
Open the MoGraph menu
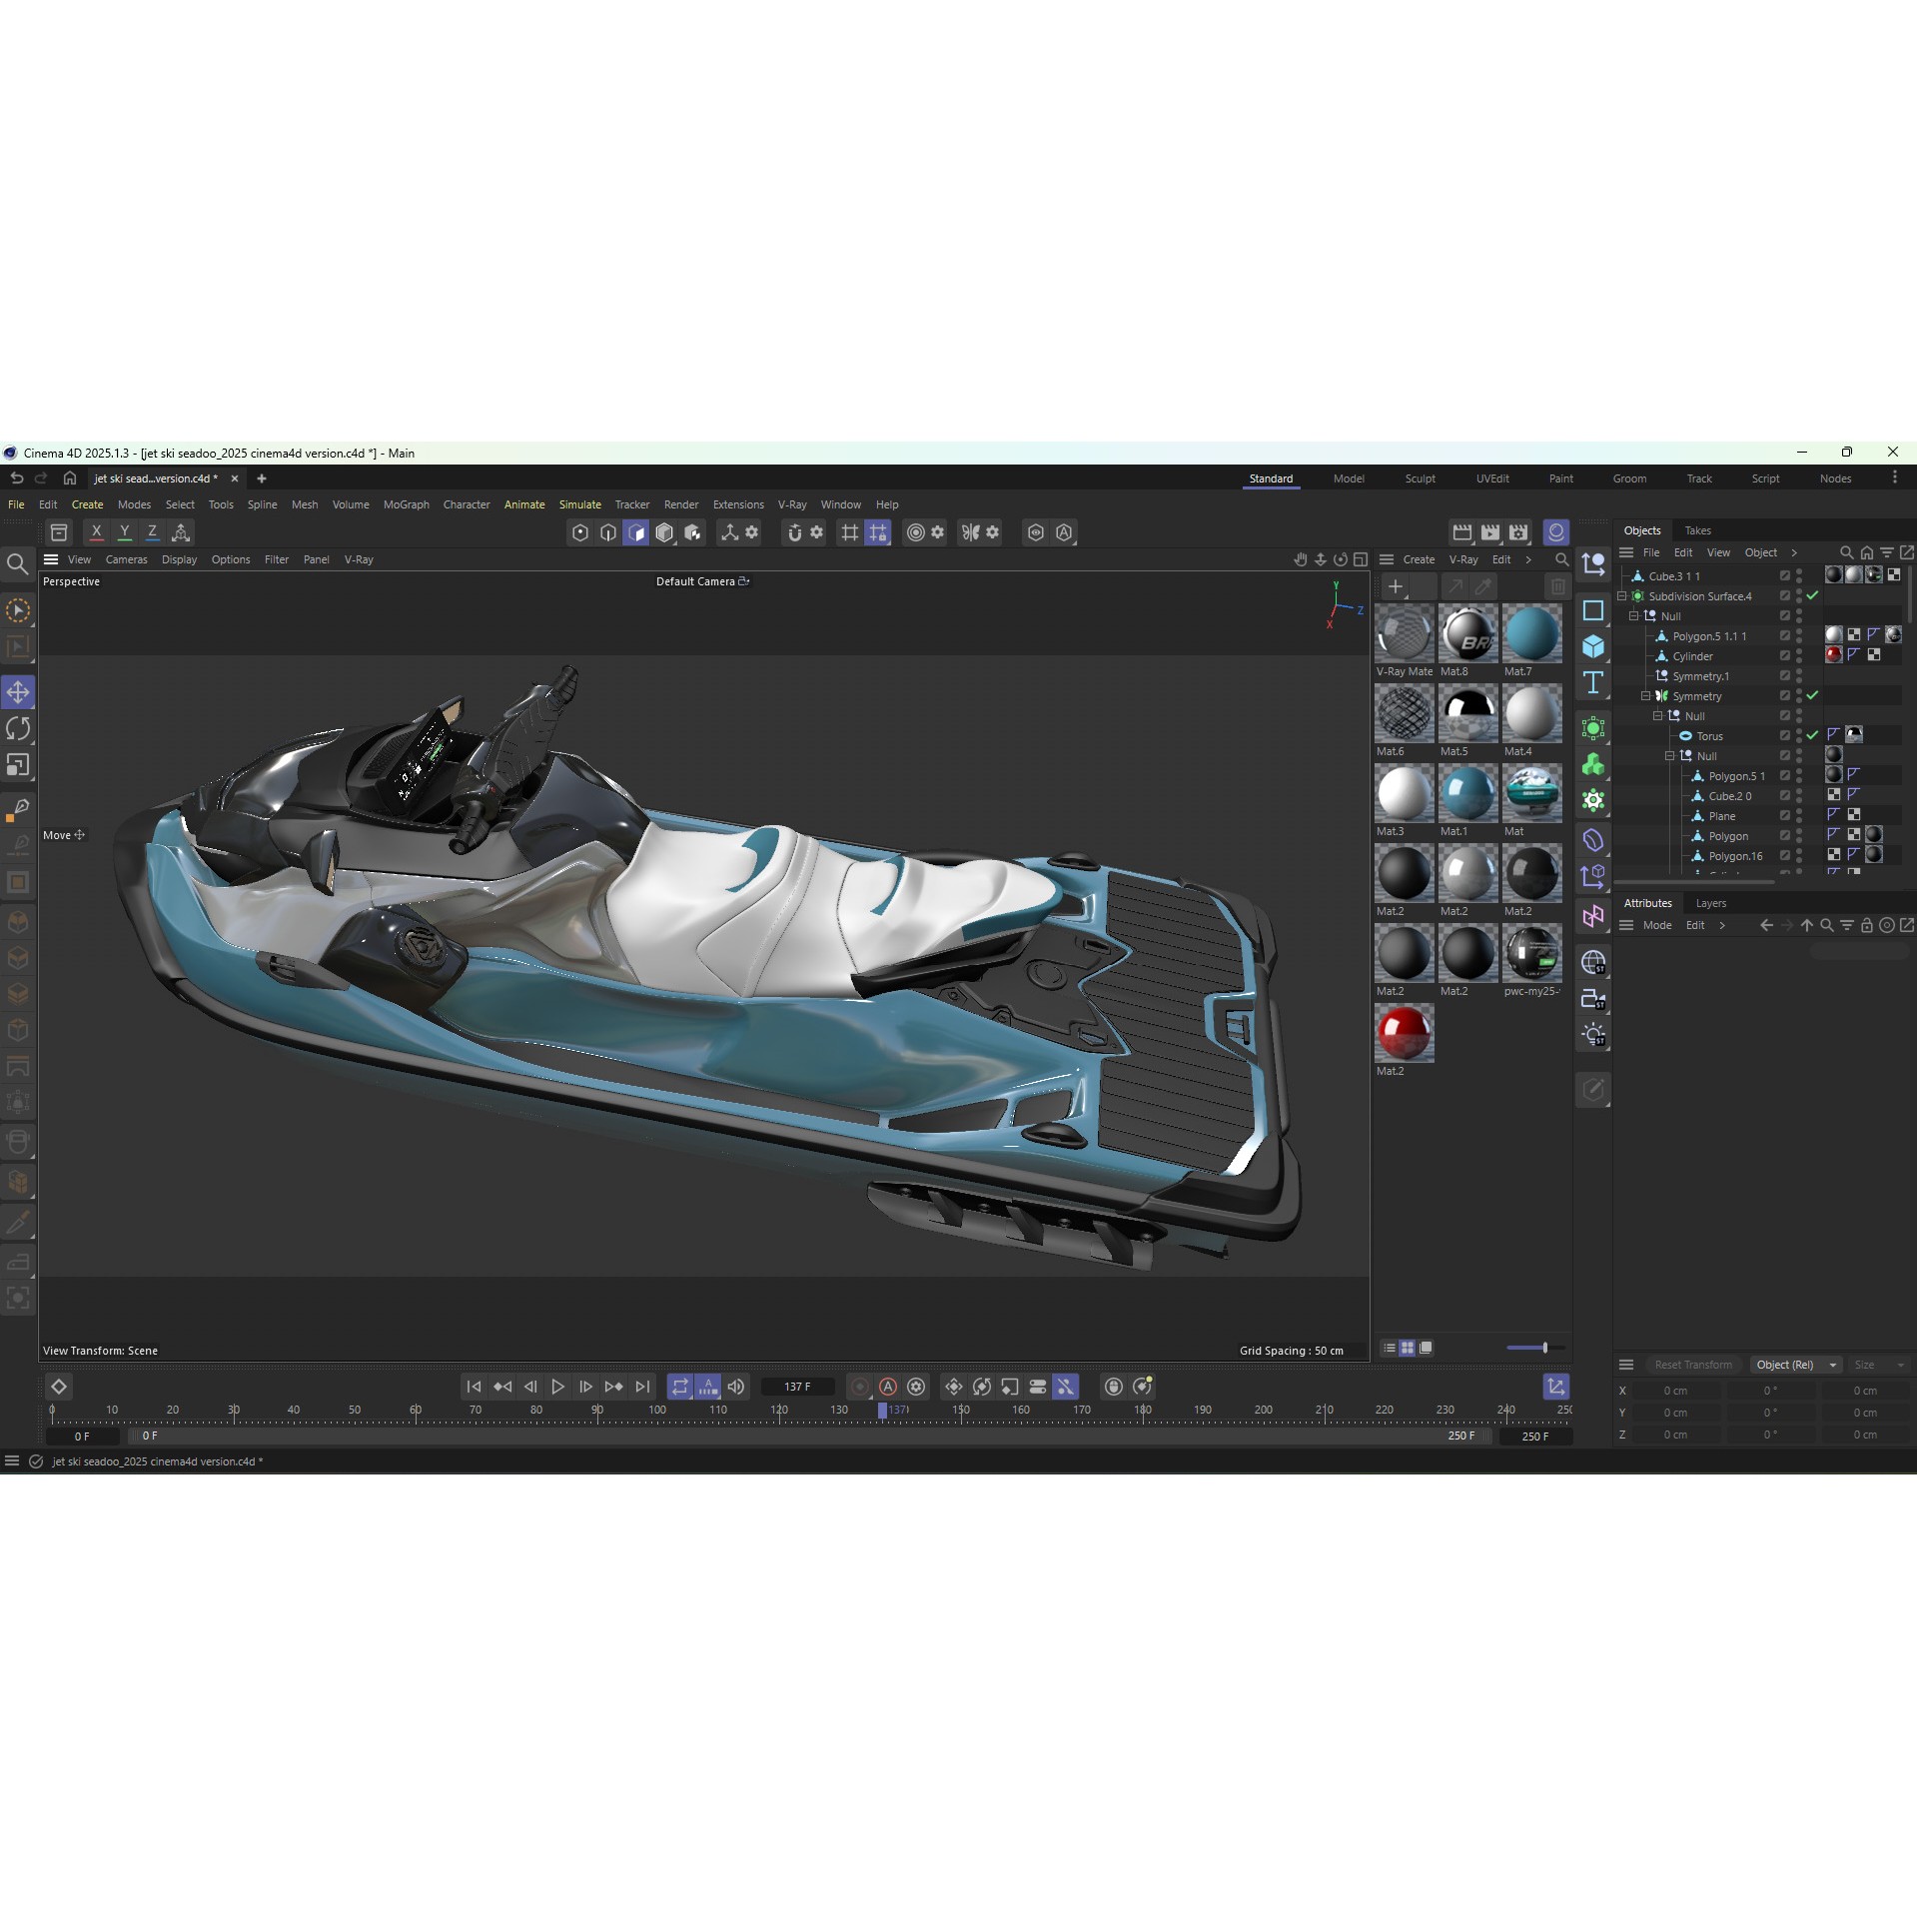pos(406,504)
